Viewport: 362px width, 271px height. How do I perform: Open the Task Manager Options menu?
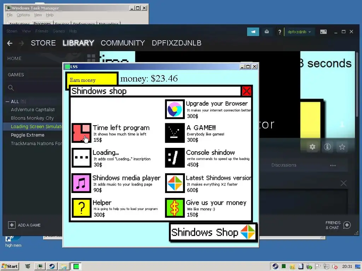coord(23,15)
